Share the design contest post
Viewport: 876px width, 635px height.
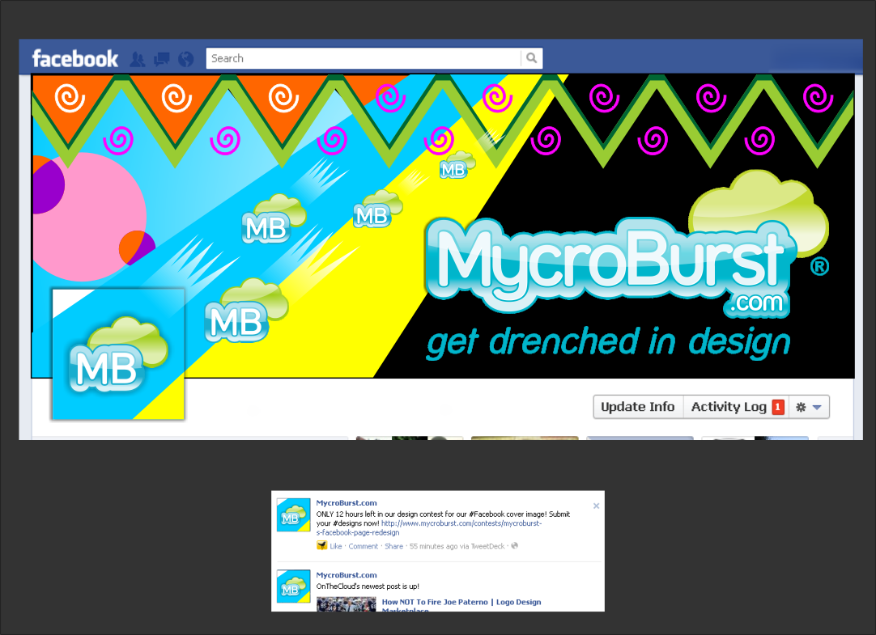(393, 547)
